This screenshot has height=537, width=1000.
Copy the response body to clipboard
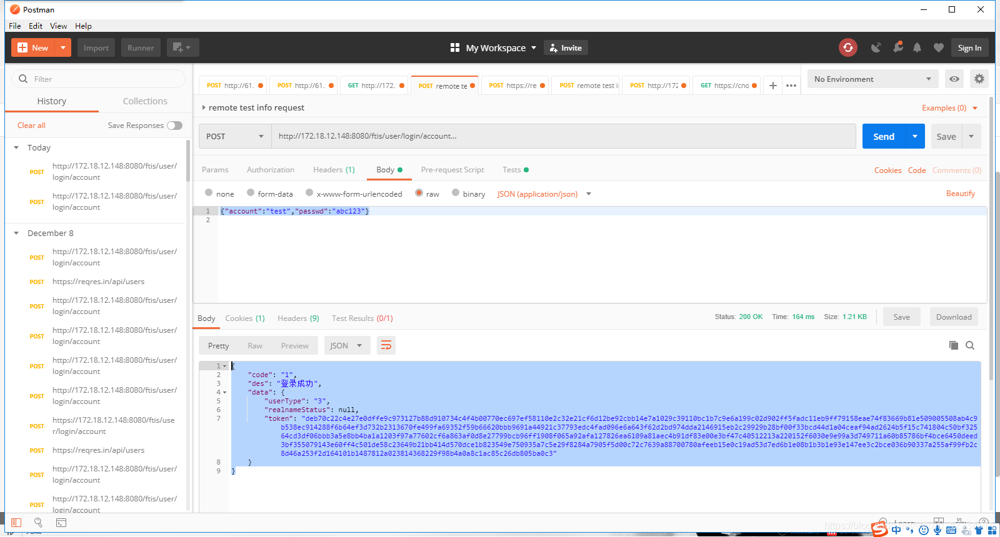(954, 345)
